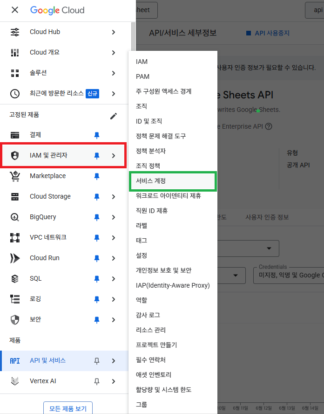324x414 pixels.
Task: Pin API 및 서비스 using outline pin
Action: pyautogui.click(x=97, y=361)
